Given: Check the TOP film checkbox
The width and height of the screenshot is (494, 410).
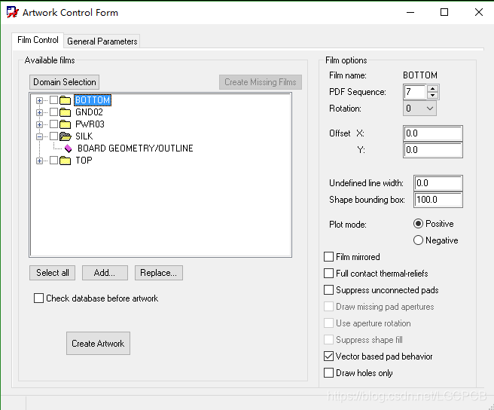Looking at the screenshot, I should 54,161.
